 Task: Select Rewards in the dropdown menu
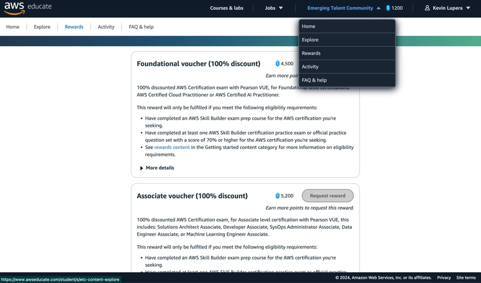click(x=347, y=53)
